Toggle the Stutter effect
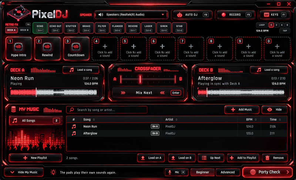The image size is (296, 180). [71, 28]
